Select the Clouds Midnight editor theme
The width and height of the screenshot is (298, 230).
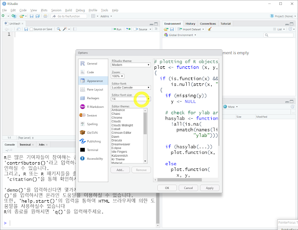[122, 125]
